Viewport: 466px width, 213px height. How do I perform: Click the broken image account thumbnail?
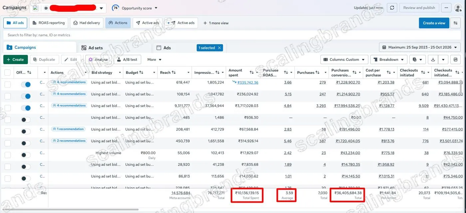[x=36, y=8]
